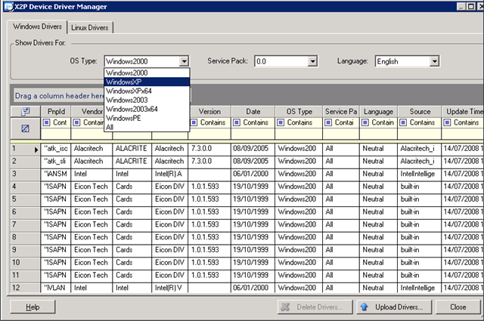
Task: Switch to the Linux Drivers tab
Action: [x=90, y=28]
